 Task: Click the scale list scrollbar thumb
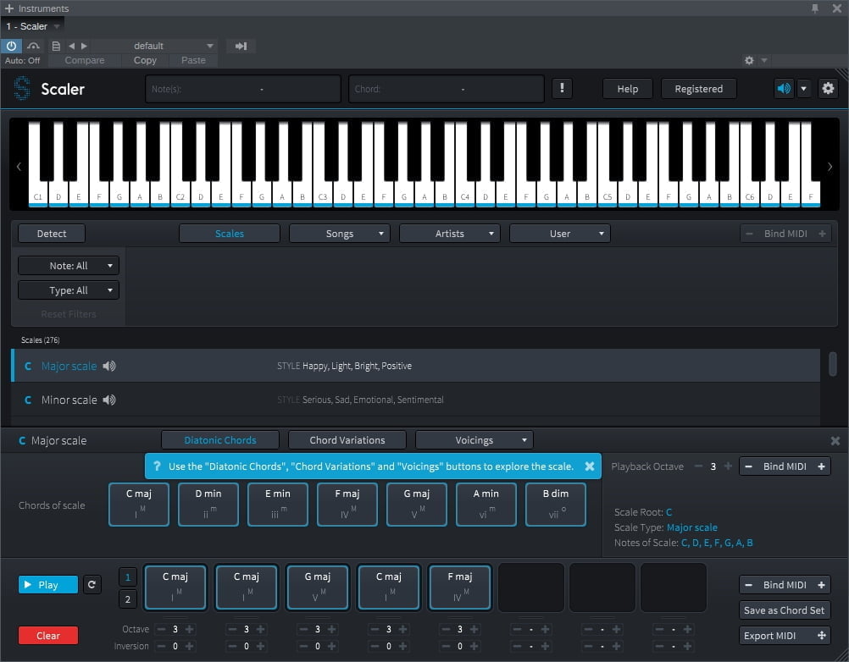point(833,363)
